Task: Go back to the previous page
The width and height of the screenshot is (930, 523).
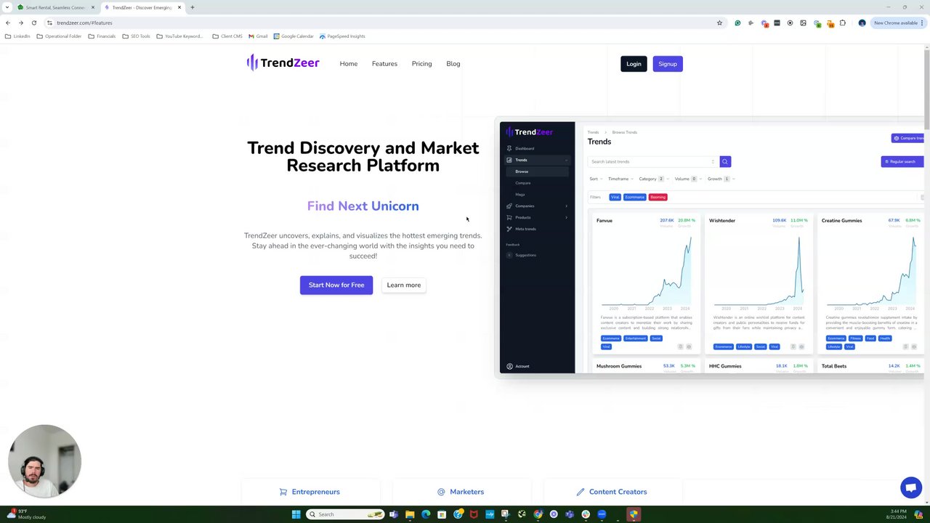Action: (8, 23)
